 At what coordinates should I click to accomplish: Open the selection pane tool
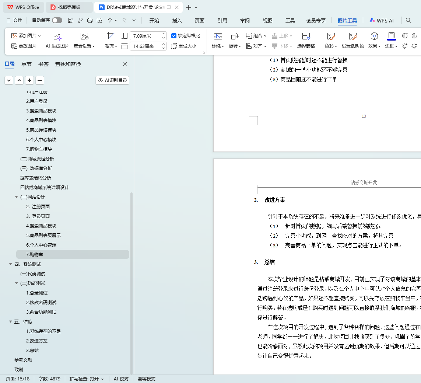click(306, 36)
